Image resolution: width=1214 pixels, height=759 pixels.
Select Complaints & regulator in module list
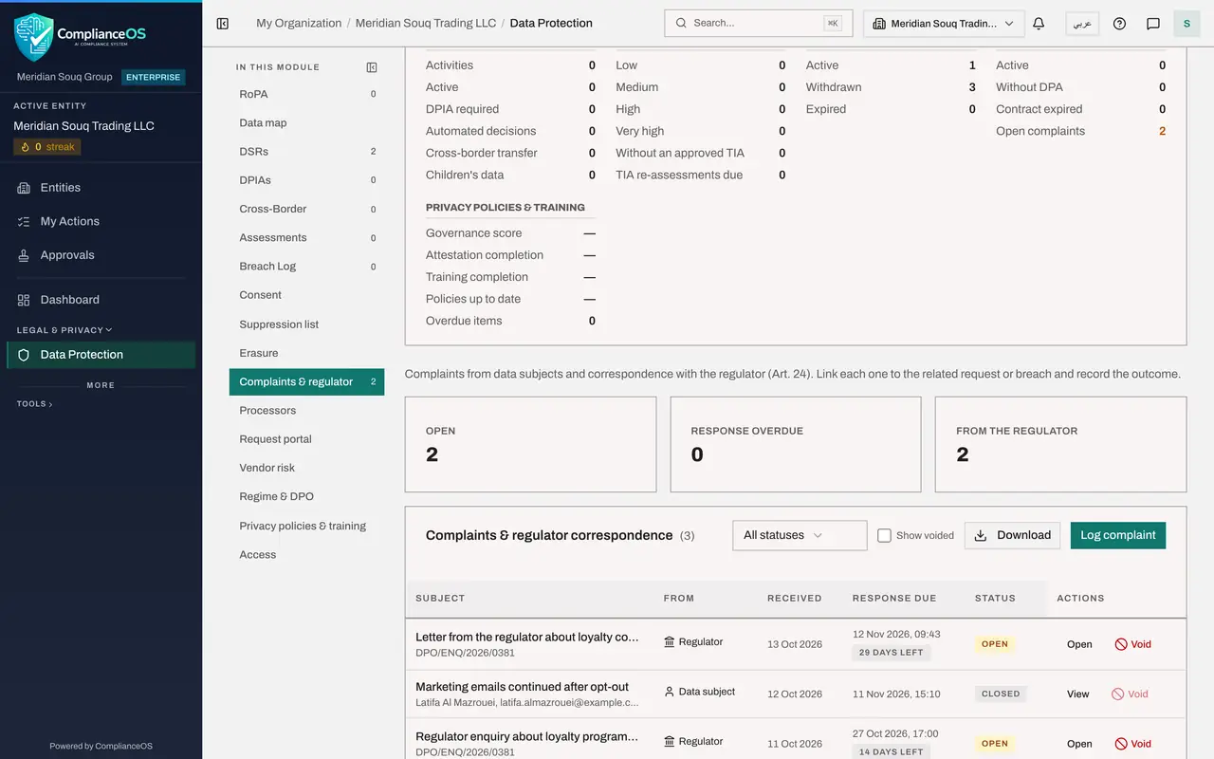pos(306,381)
